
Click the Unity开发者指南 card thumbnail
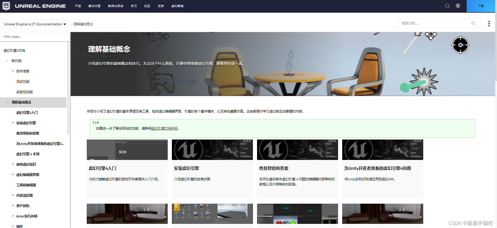(383, 150)
